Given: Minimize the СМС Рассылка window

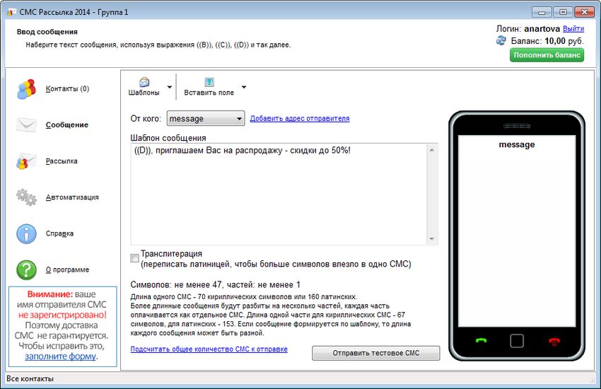Looking at the screenshot, I should tap(542, 12).
